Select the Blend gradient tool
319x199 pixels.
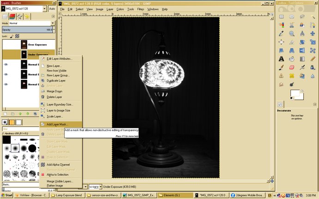(302, 59)
